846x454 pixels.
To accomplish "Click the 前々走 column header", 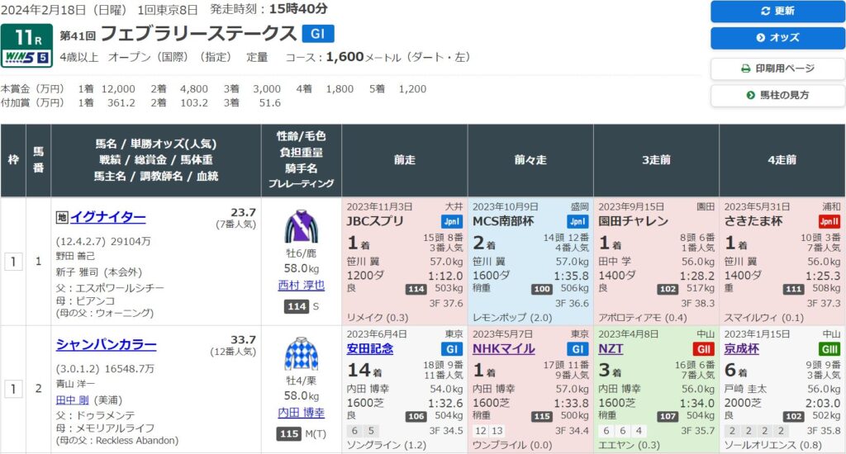I will pyautogui.click(x=530, y=160).
